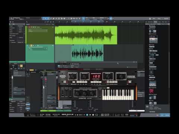This screenshot has height=134, width=179.
Task: Select the teal audio clip waveform
Action: pos(88,53)
